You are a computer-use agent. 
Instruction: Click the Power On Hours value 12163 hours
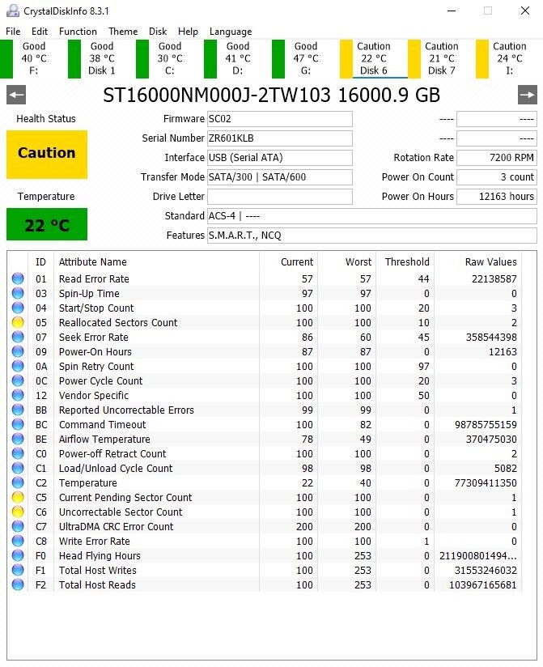497,197
